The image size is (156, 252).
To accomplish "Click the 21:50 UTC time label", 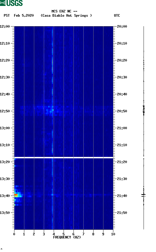I will (x=122, y=212).
